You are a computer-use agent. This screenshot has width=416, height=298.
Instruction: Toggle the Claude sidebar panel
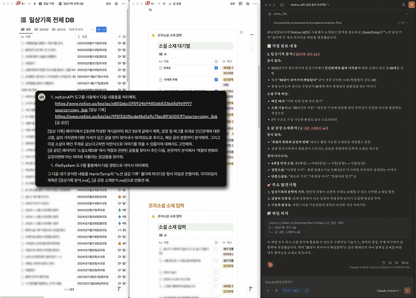tap(282, 5)
